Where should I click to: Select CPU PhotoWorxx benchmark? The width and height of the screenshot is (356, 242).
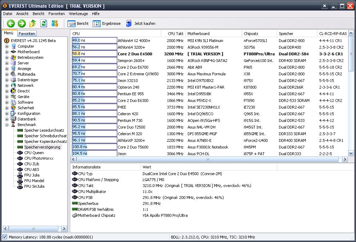click(x=39, y=158)
